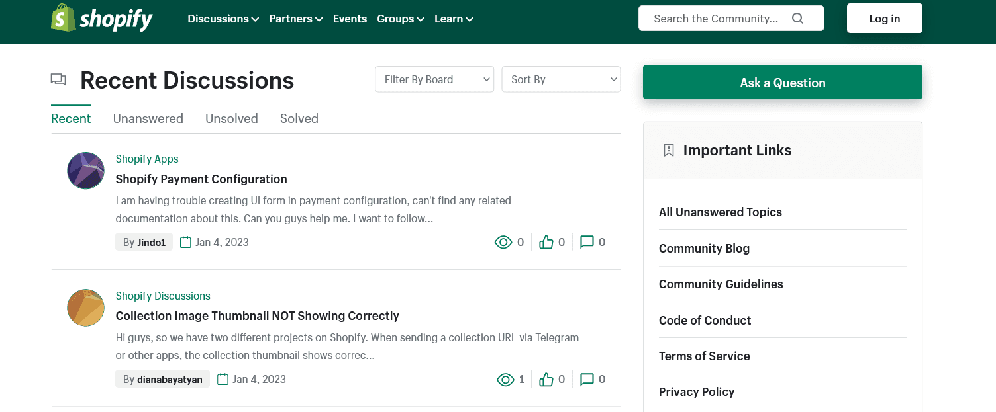Expand the Discussions menu
The height and width of the screenshot is (412, 996).
[223, 19]
